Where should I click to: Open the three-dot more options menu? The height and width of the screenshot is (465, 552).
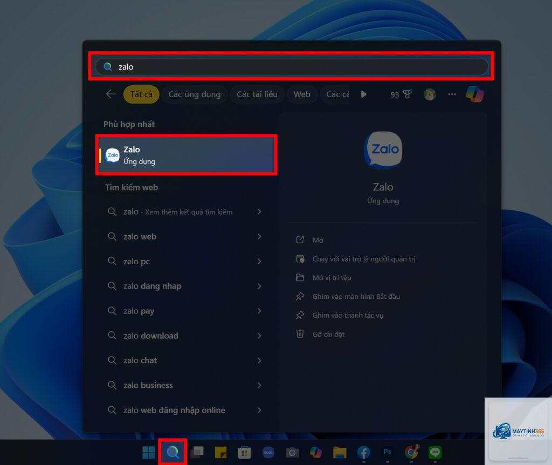[452, 94]
